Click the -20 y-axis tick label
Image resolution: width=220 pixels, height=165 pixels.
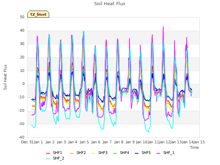point(21,111)
